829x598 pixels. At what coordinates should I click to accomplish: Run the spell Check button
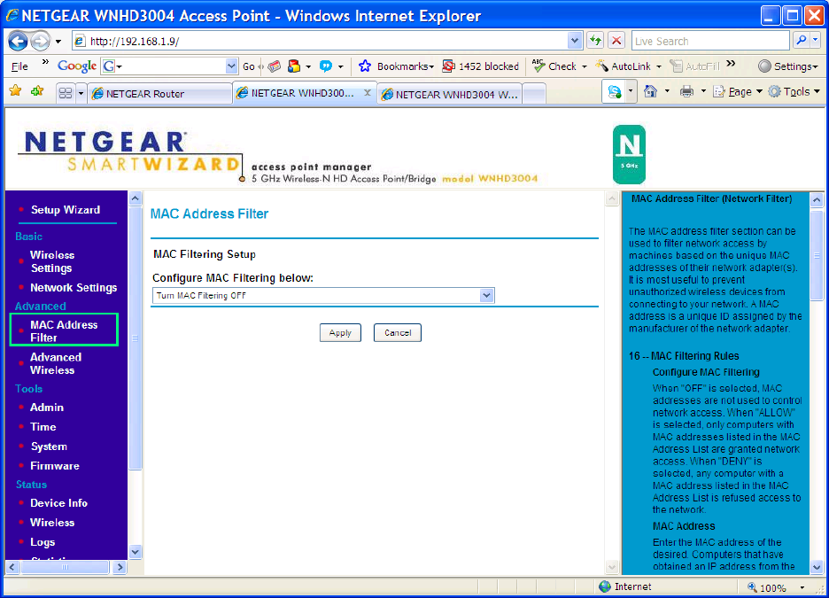tap(554, 66)
